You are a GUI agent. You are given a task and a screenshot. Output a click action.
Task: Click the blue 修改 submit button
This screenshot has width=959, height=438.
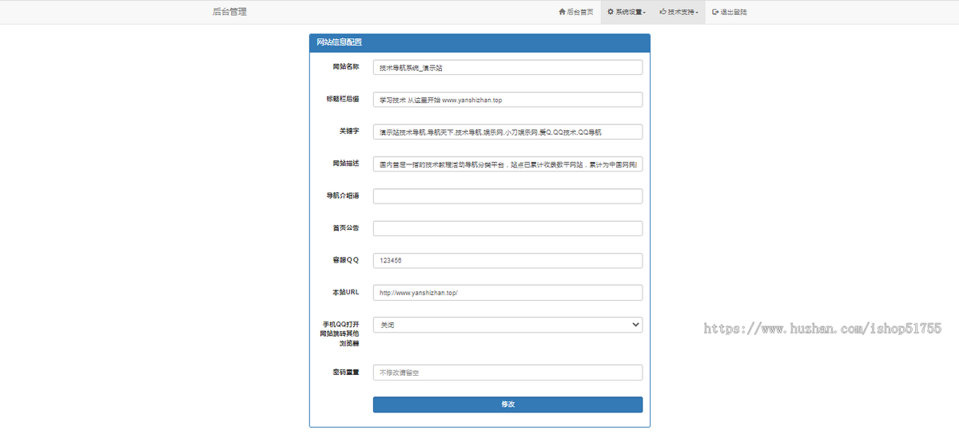(x=507, y=404)
